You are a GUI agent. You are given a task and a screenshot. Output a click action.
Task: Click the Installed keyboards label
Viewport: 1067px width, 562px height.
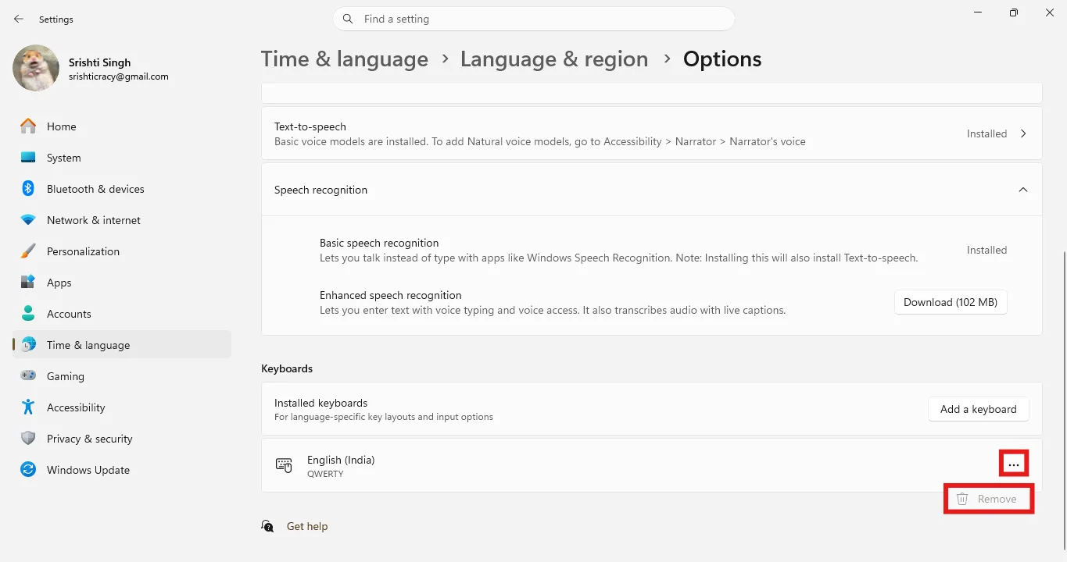coord(320,403)
